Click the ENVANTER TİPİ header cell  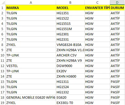click(97, 8)
